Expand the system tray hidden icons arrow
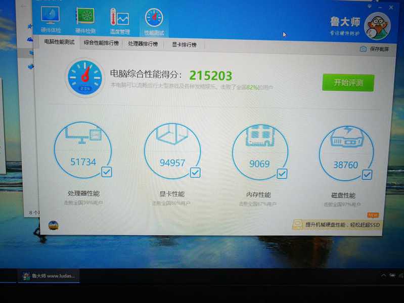Screen dimensions: 404x303 pos(383,276)
